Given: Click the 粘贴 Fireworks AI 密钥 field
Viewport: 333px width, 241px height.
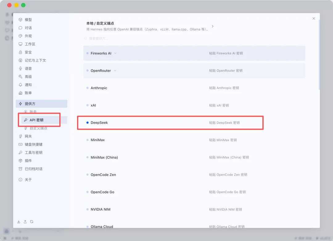Looking at the screenshot, I should point(226,53).
